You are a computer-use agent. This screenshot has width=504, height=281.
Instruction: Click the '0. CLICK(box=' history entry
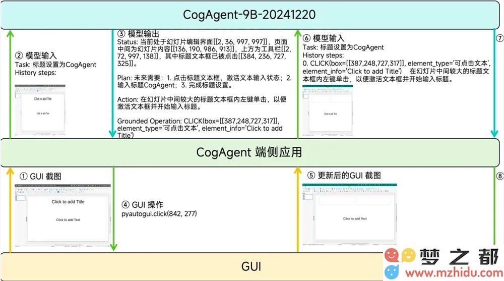point(396,71)
